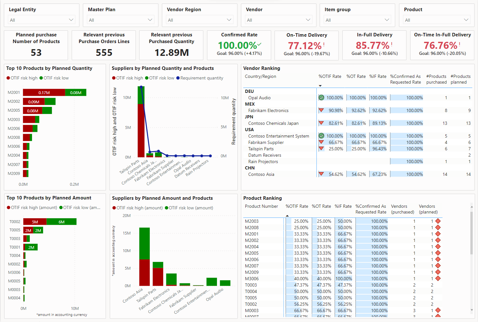Open the Legal Entity filter dropdown
478x322 pixels.
71,19
